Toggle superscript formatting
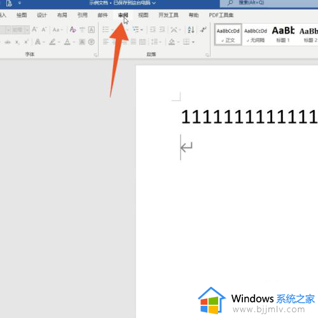Viewport: 318px width, 318px height. pos(26,42)
